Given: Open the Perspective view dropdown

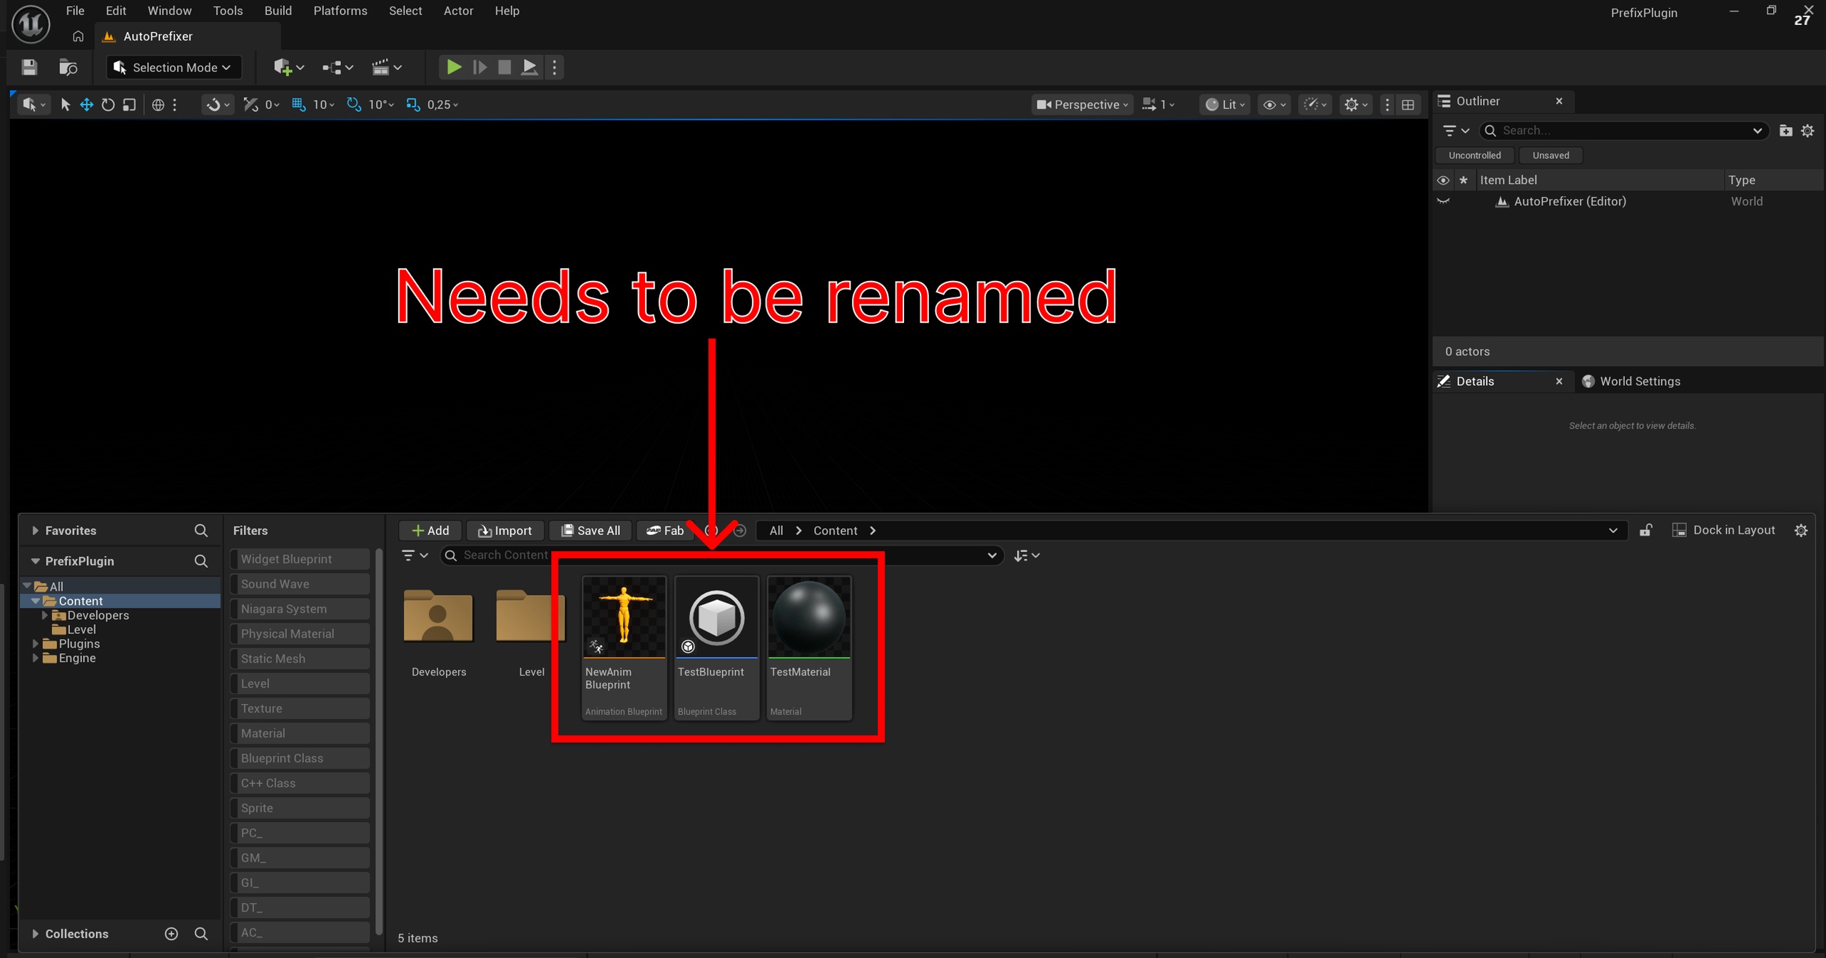Looking at the screenshot, I should click(1080, 104).
